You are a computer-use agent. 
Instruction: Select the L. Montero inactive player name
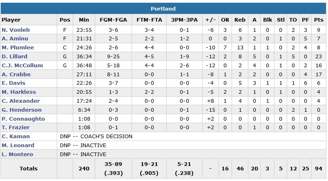coord(17,155)
